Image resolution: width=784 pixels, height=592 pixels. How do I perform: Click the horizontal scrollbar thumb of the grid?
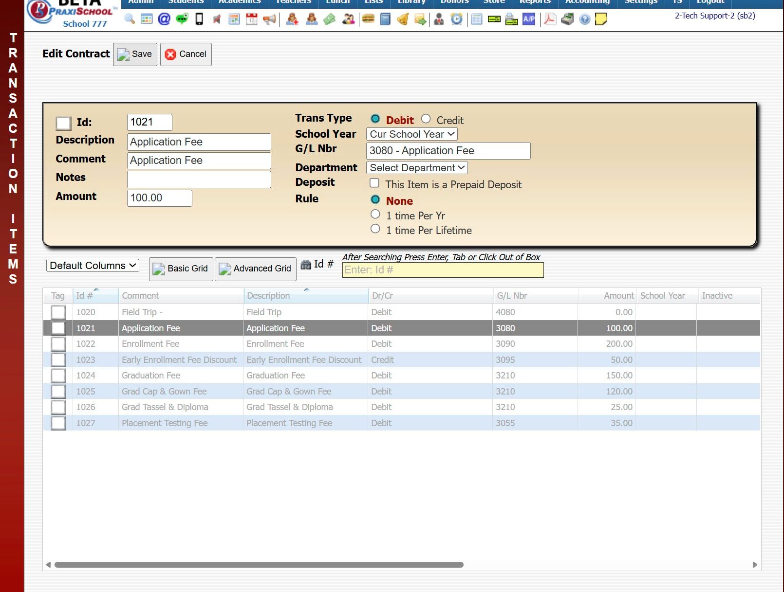[259, 565]
